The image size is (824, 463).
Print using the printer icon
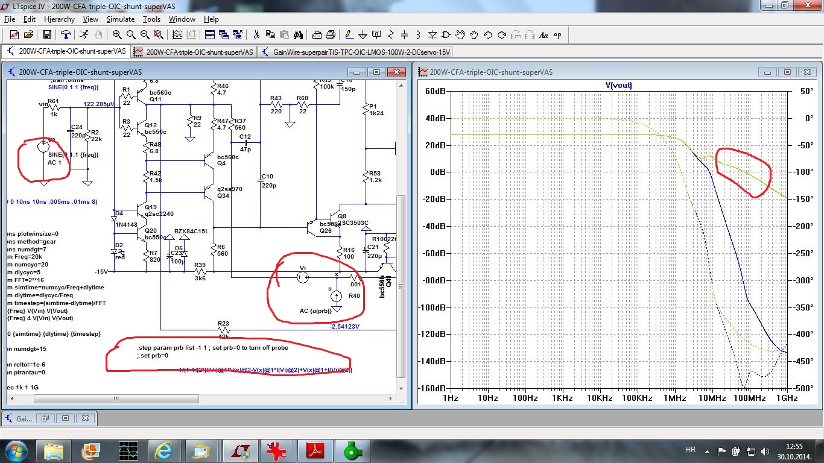[331, 34]
